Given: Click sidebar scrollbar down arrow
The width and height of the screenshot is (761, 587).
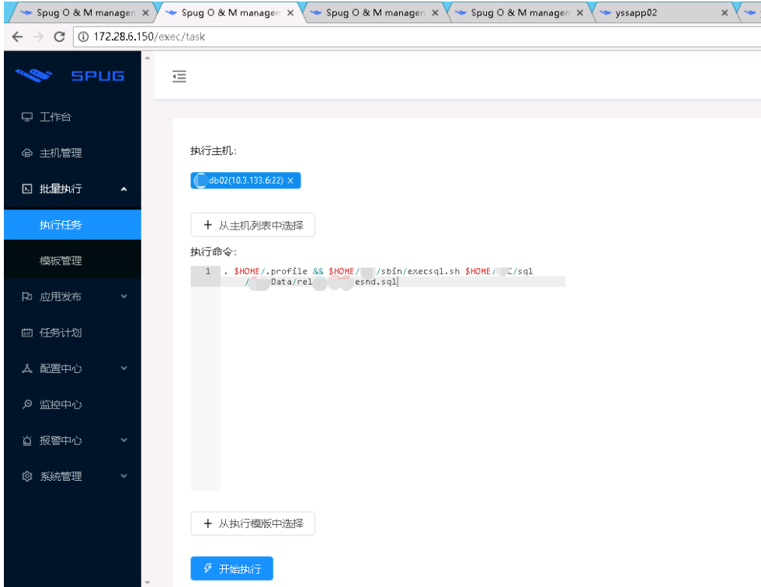Looking at the screenshot, I should [148, 582].
